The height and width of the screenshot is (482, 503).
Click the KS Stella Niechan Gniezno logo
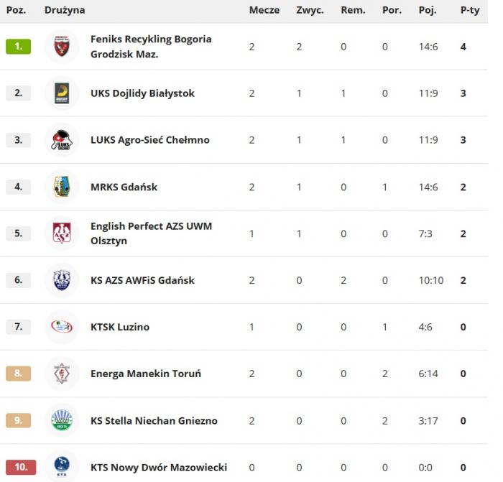coord(62,420)
